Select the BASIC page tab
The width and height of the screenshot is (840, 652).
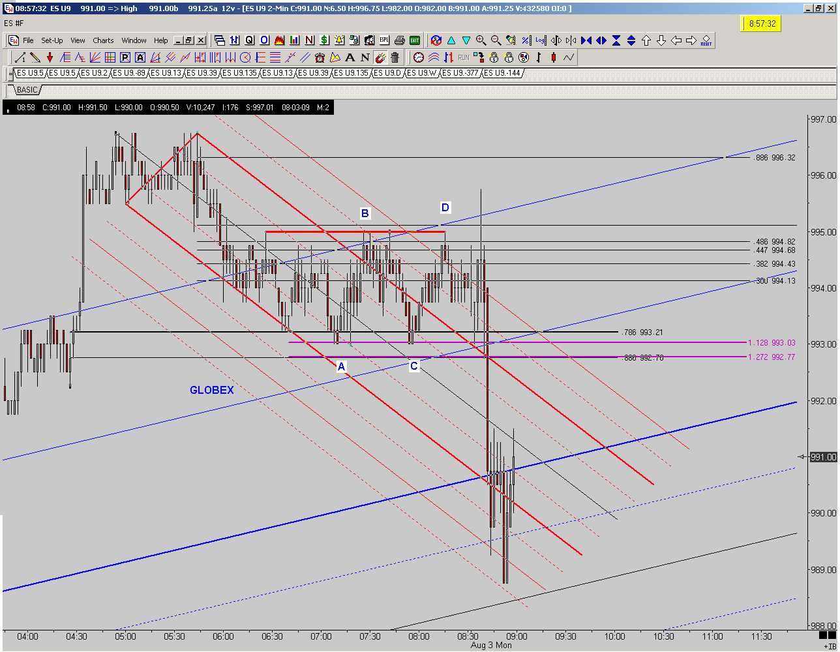[27, 89]
